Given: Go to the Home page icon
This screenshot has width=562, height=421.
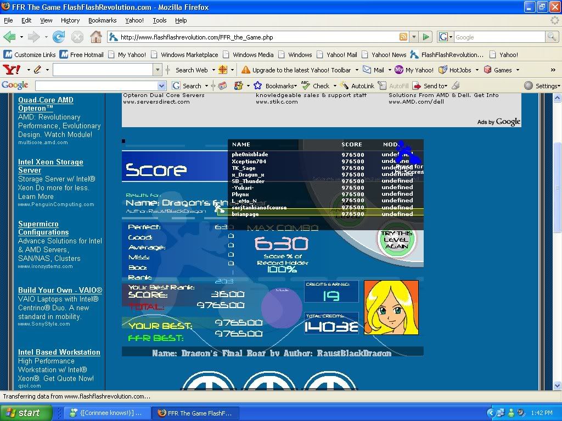Looking at the screenshot, I should click(x=95, y=37).
